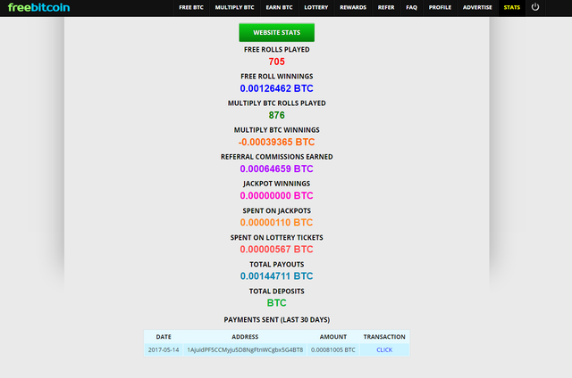Select lottery tickets spend 0.00000567 BTC
572x378 pixels.
coord(276,250)
